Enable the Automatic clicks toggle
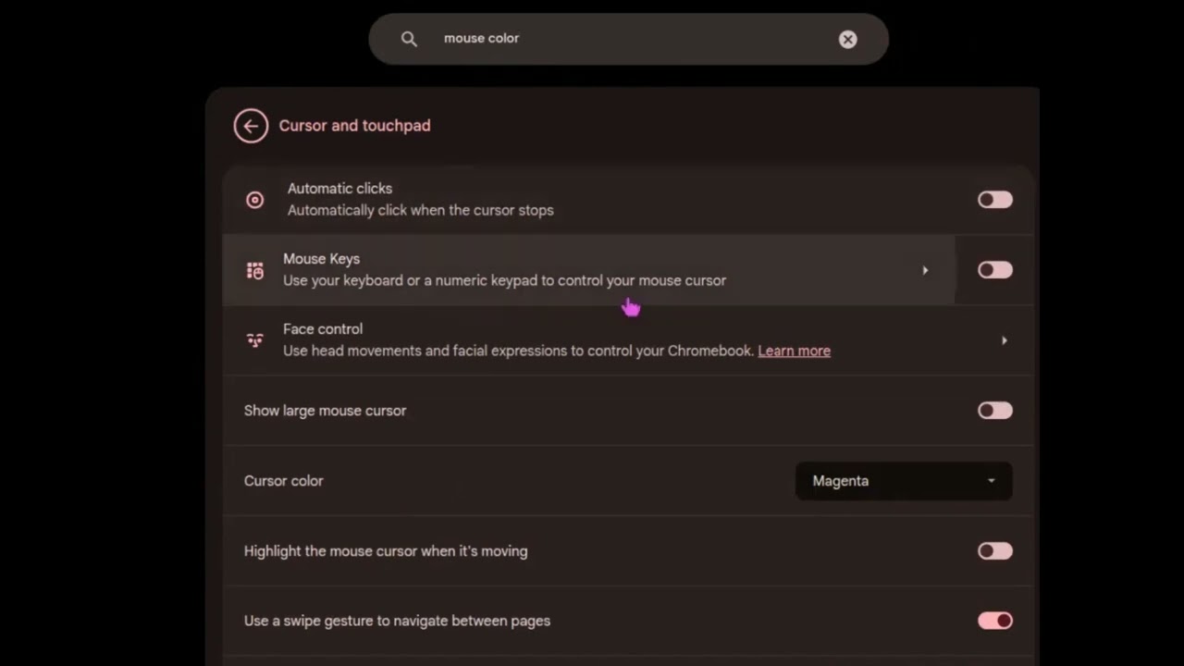Screen dimensions: 1184x666 994,200
